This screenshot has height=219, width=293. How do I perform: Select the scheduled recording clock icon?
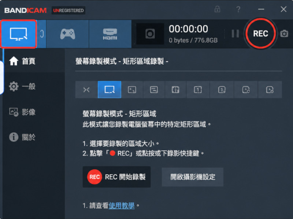pyautogui.click(x=246, y=90)
